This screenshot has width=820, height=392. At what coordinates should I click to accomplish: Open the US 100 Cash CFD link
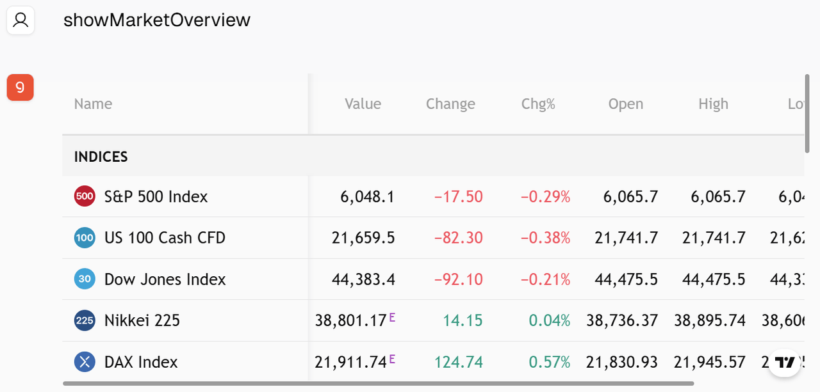pos(165,238)
